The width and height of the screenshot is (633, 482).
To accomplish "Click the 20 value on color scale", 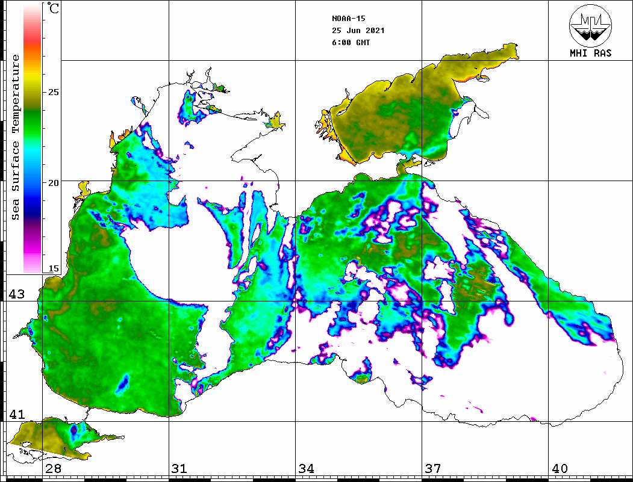I will [x=54, y=183].
